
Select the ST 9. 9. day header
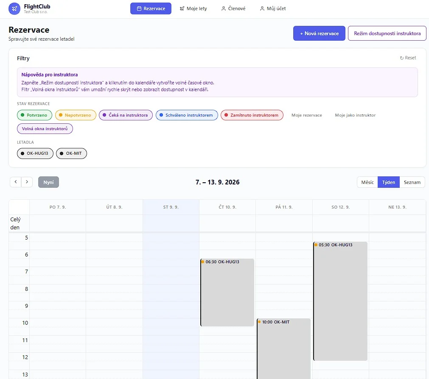171,207
